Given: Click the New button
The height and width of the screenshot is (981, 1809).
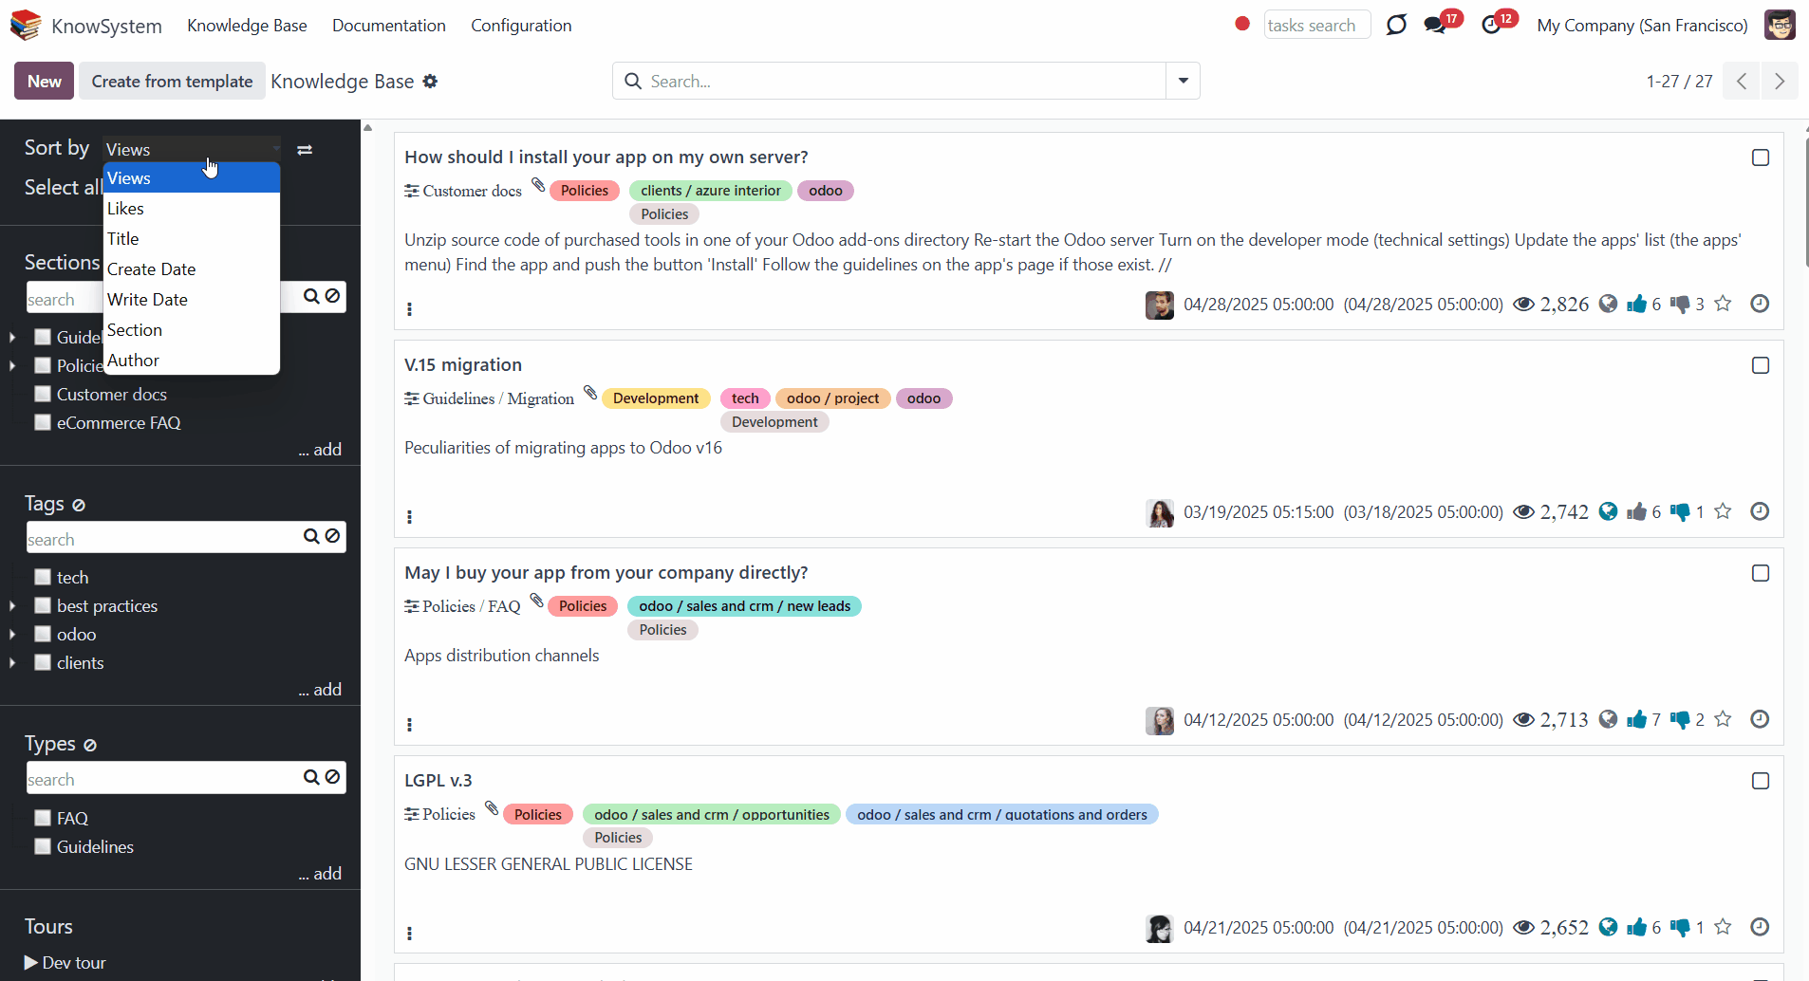Looking at the screenshot, I should click(x=45, y=82).
